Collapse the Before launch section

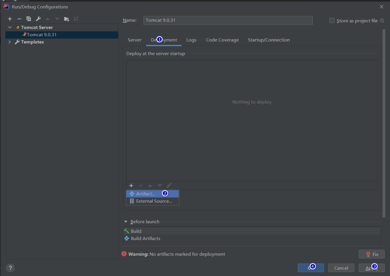tap(126, 221)
